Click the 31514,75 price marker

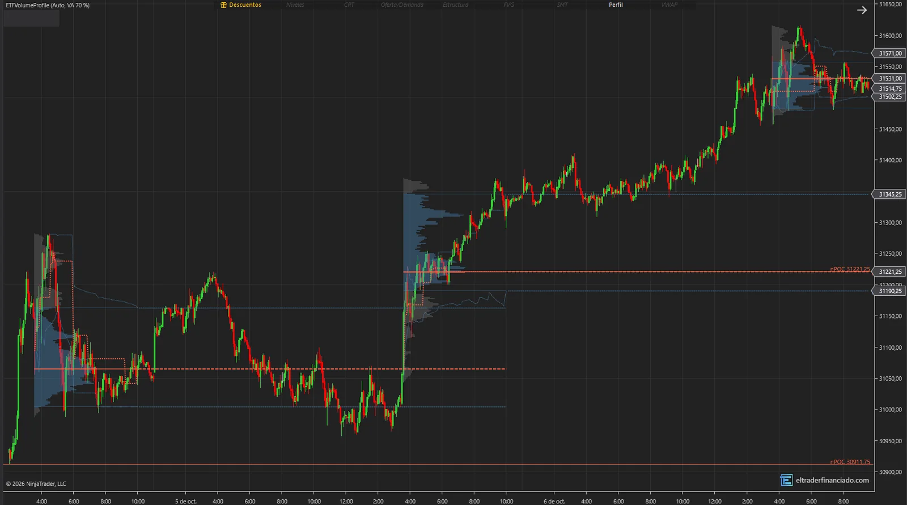pos(888,88)
